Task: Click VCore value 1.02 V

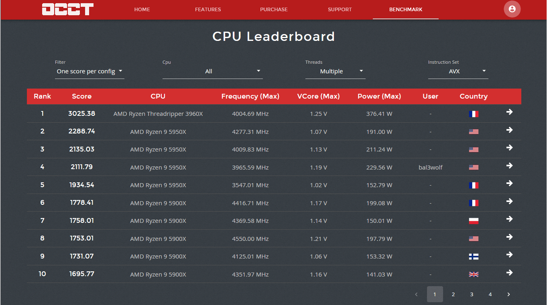Action: tap(319, 185)
